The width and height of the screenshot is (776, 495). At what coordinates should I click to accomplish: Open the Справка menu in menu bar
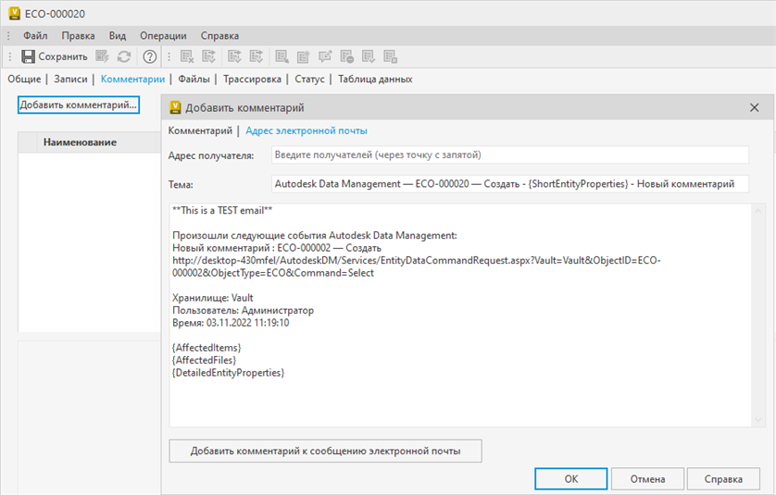[219, 35]
